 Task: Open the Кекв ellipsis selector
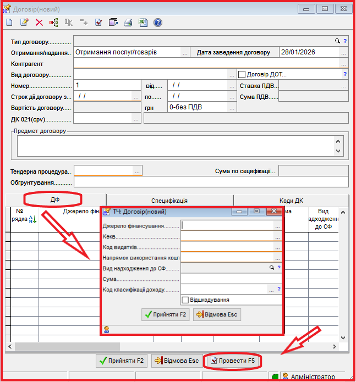pos(278,236)
